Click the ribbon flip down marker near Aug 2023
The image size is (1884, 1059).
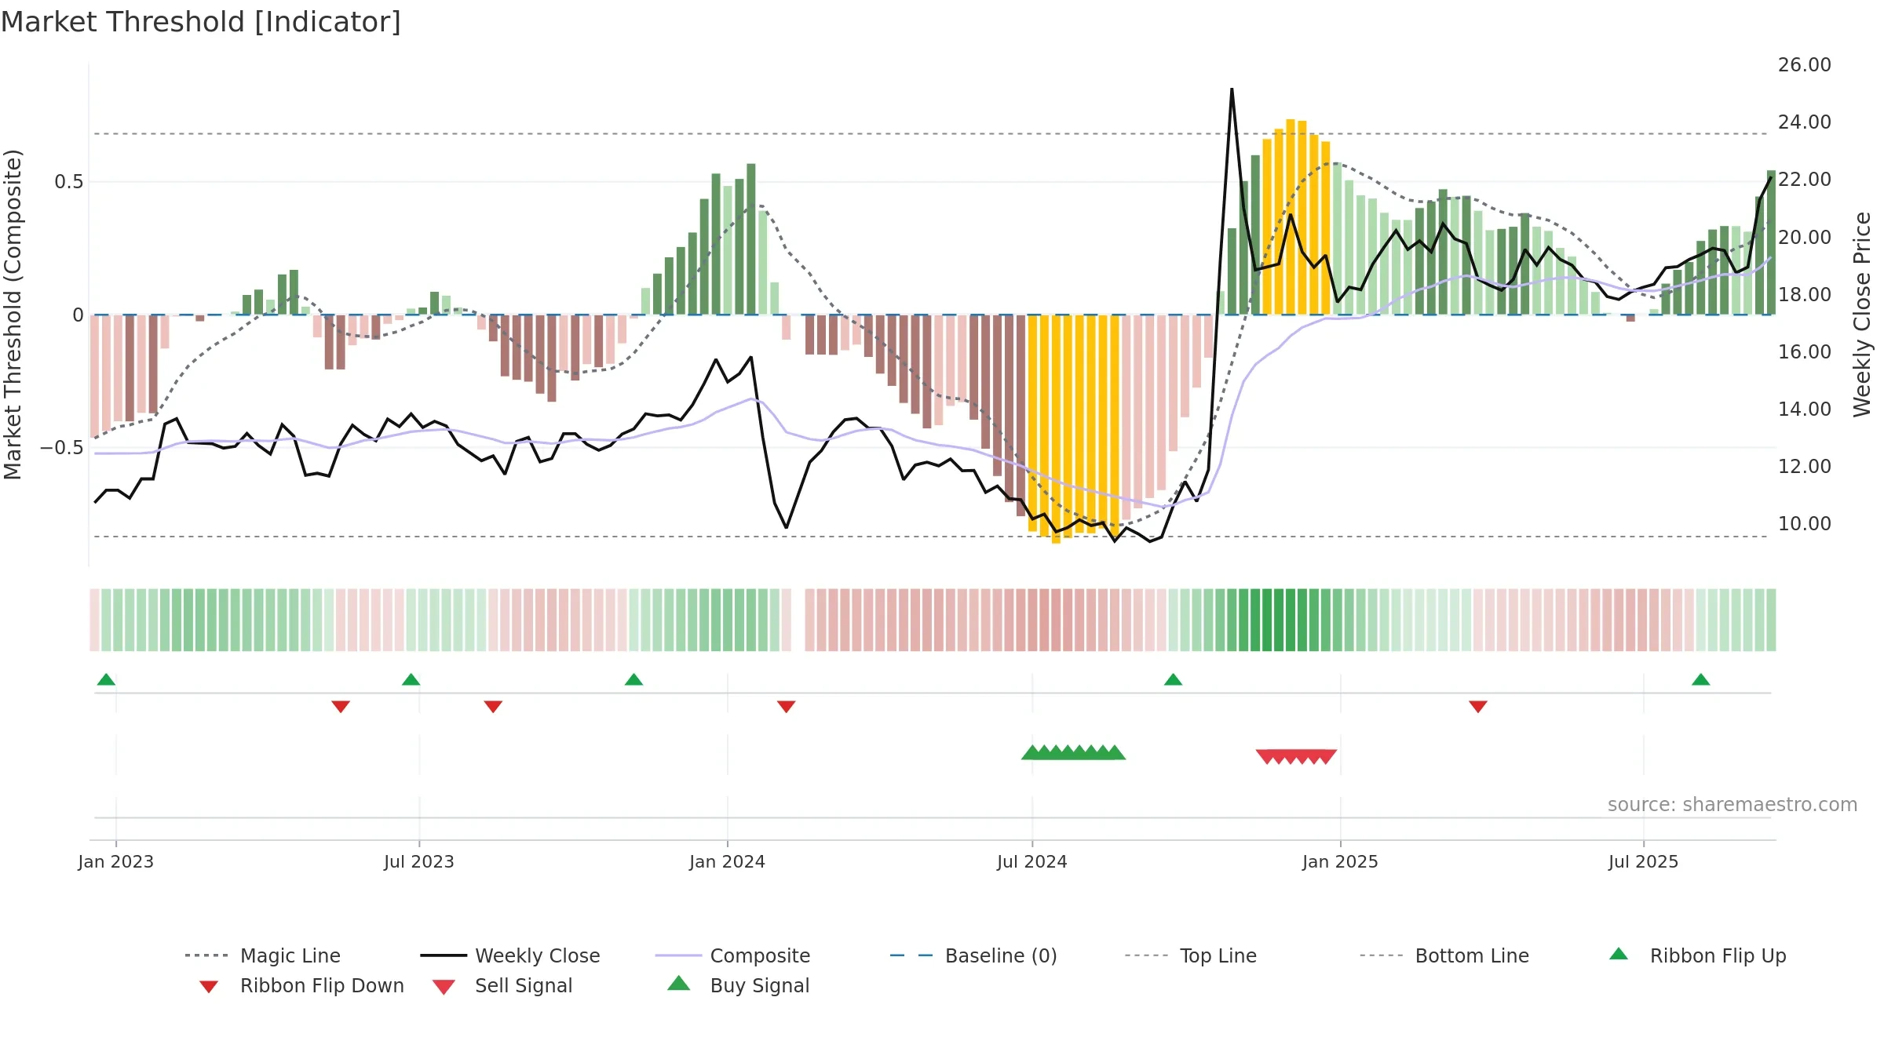[x=493, y=707]
